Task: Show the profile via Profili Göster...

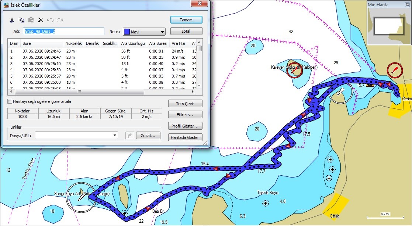Action: (185, 126)
